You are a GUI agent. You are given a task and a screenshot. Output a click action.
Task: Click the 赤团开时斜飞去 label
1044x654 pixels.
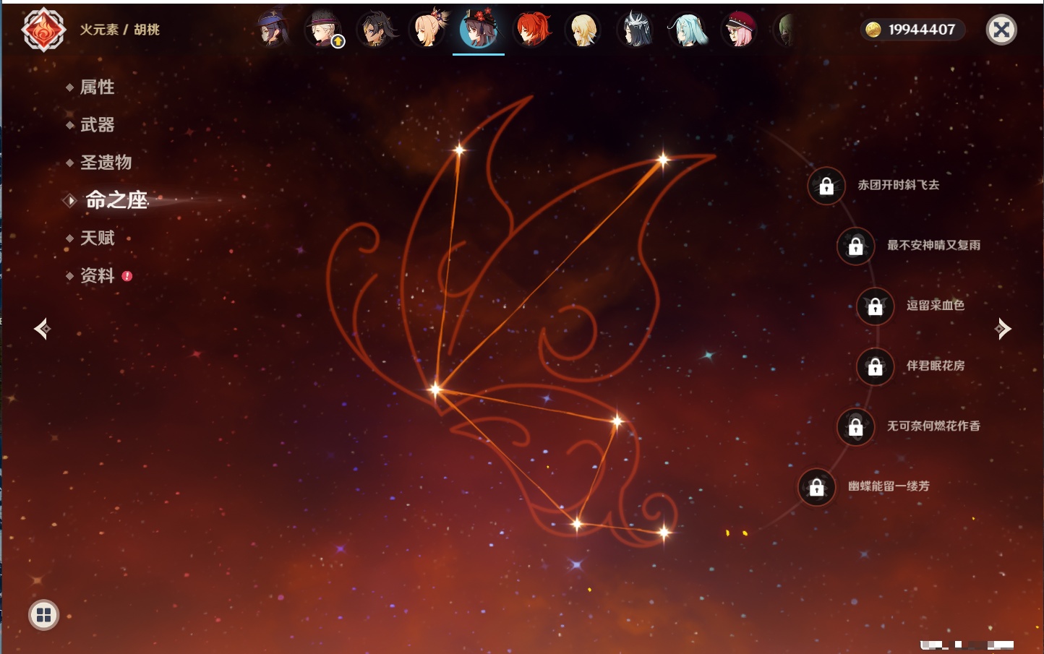[x=899, y=185]
